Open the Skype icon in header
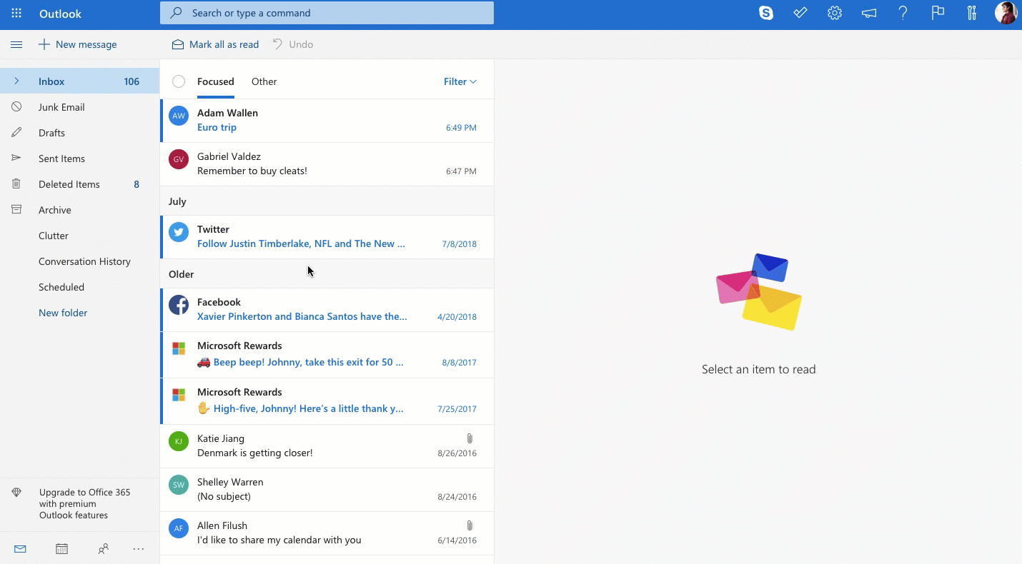The width and height of the screenshot is (1022, 564). [766, 13]
